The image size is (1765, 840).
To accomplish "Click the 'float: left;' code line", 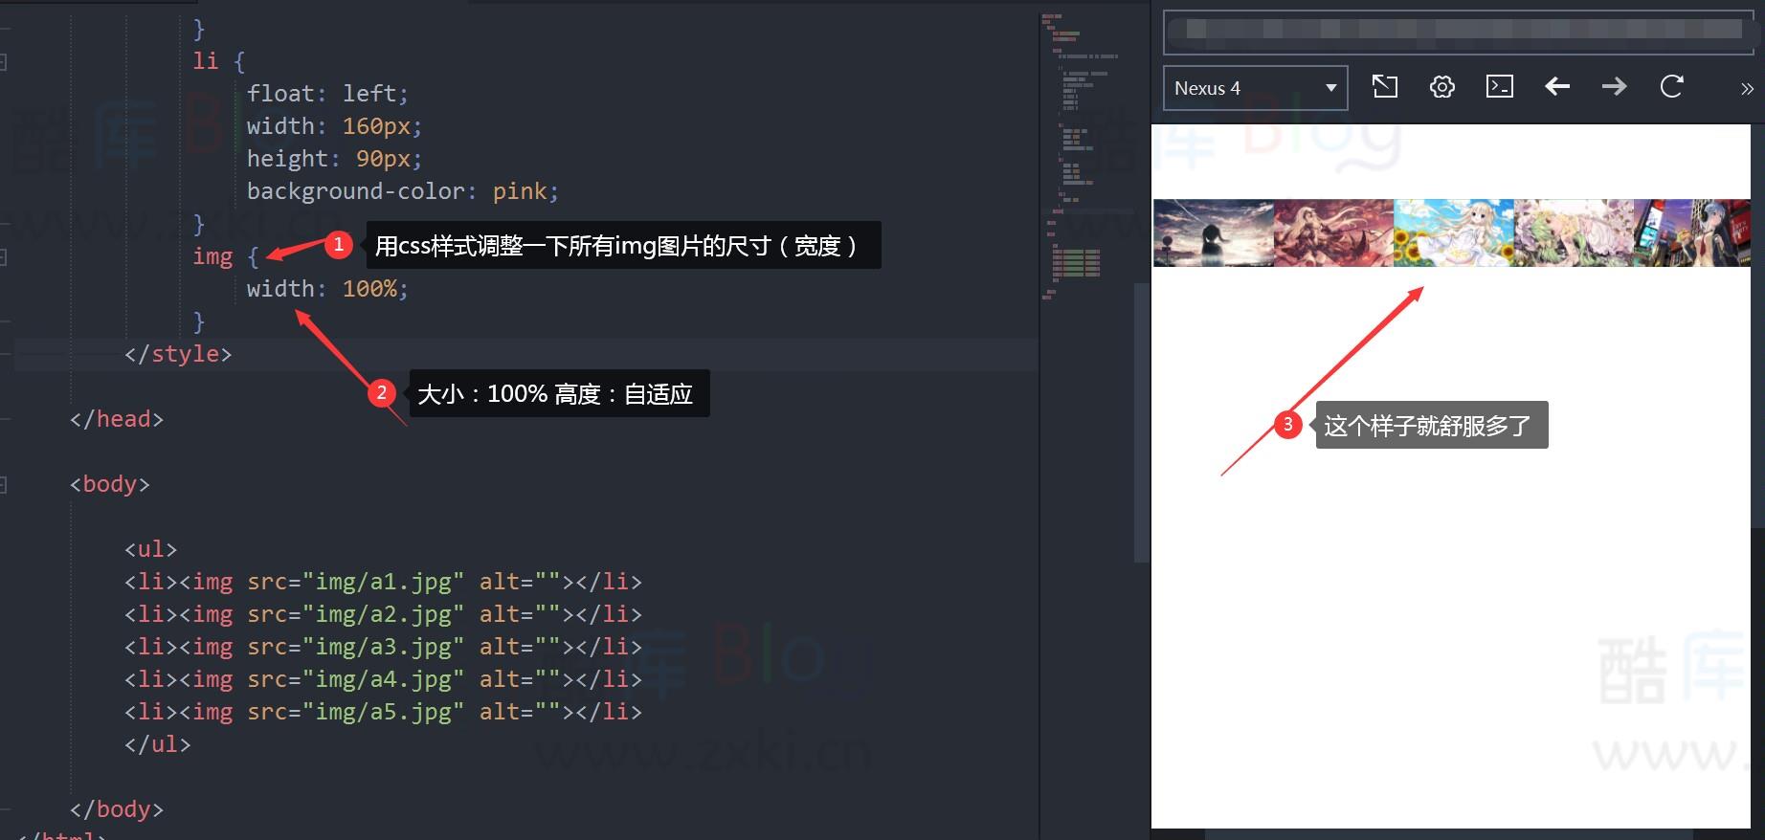I will 327,94.
